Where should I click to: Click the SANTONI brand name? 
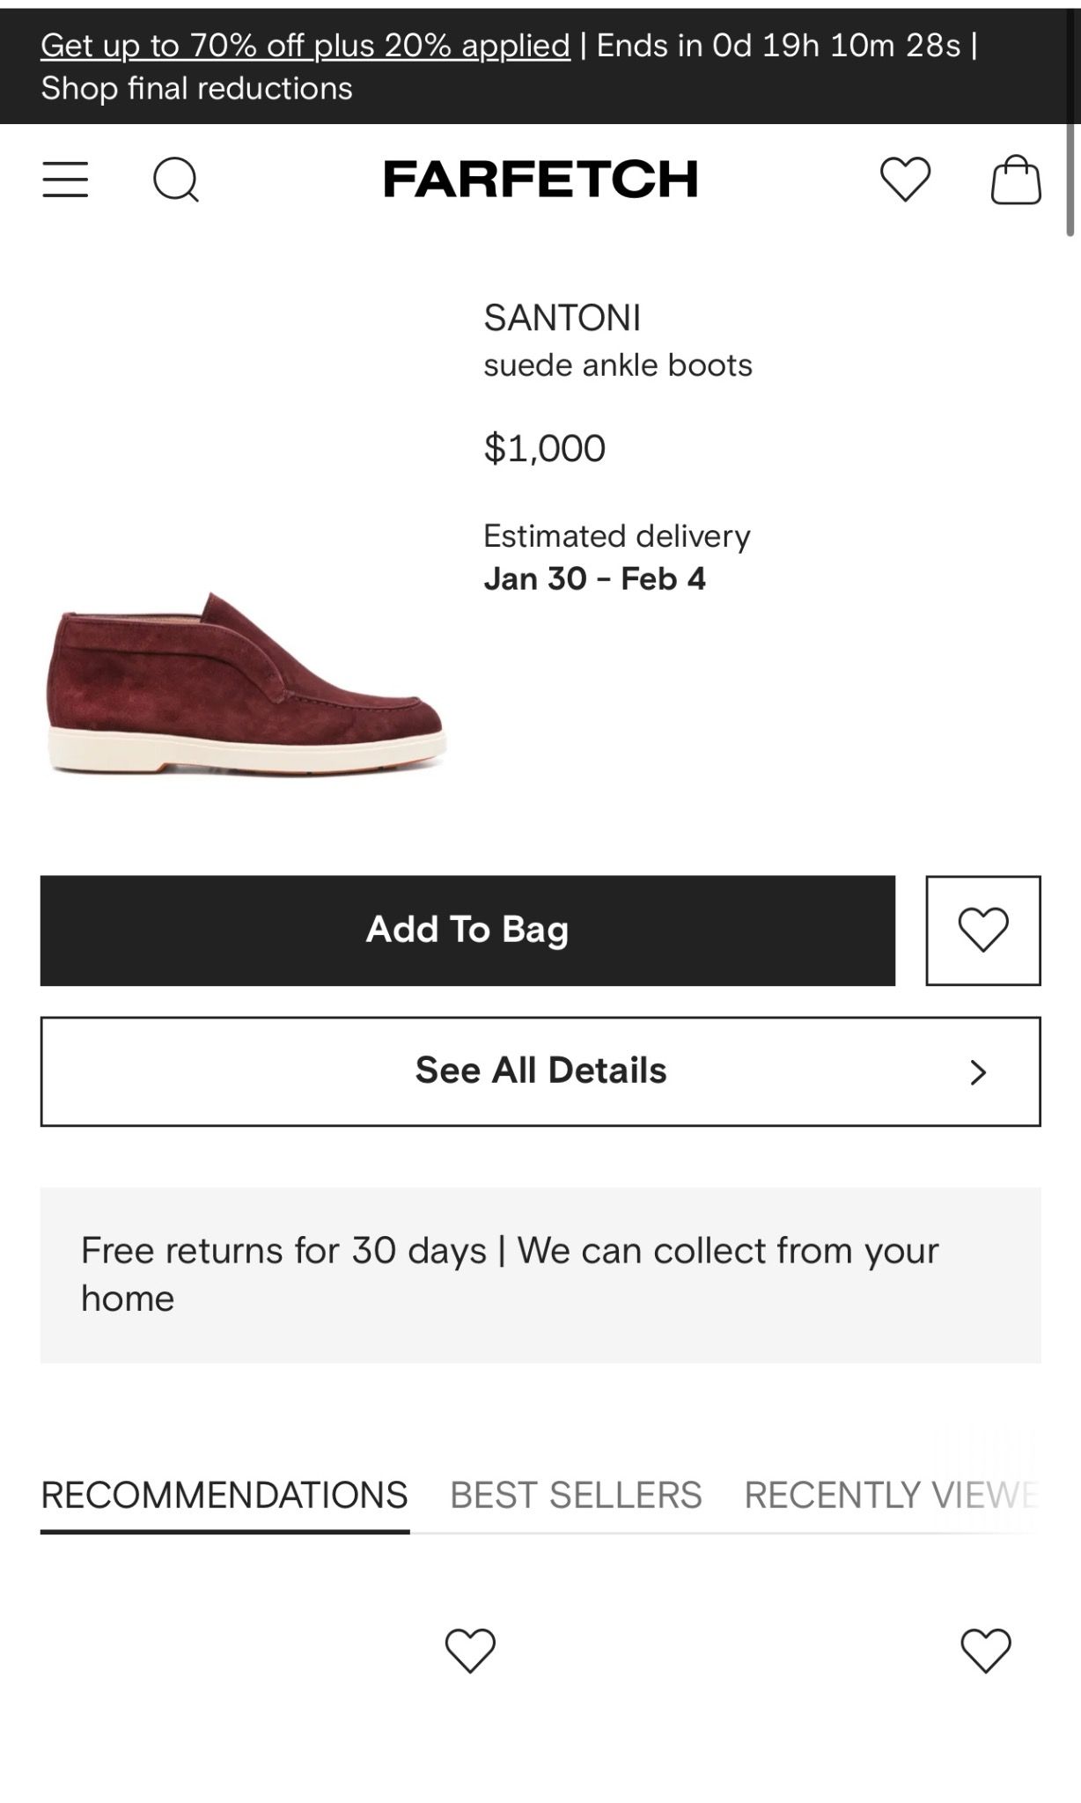(563, 318)
